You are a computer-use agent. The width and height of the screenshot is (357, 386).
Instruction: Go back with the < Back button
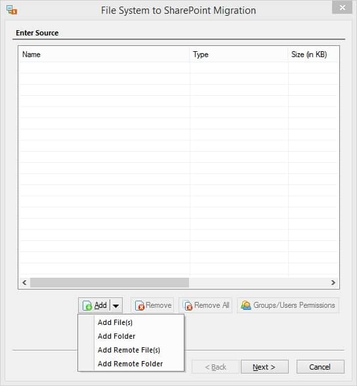point(215,367)
